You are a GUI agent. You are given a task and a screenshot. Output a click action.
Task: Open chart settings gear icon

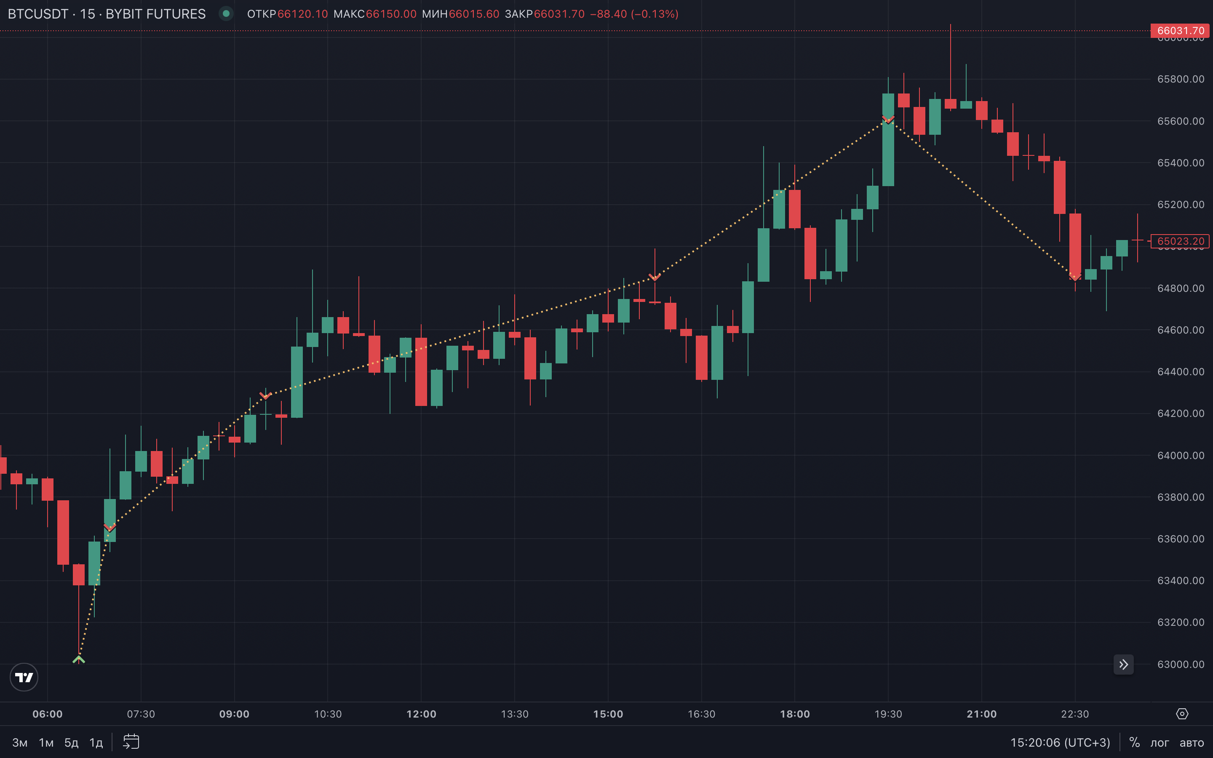click(x=1182, y=713)
